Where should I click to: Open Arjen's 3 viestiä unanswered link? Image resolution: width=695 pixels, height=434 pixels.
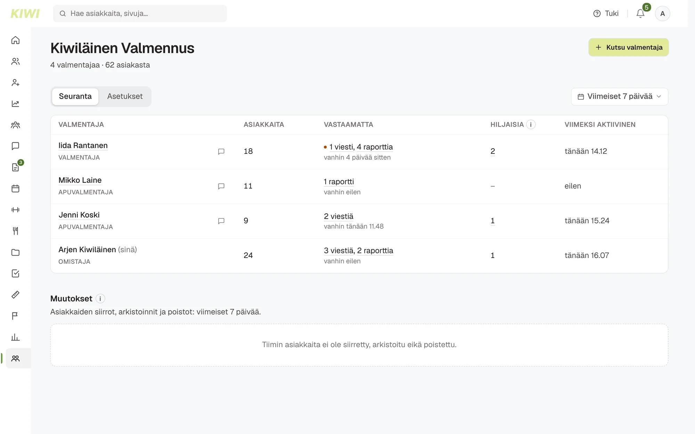[x=339, y=251]
